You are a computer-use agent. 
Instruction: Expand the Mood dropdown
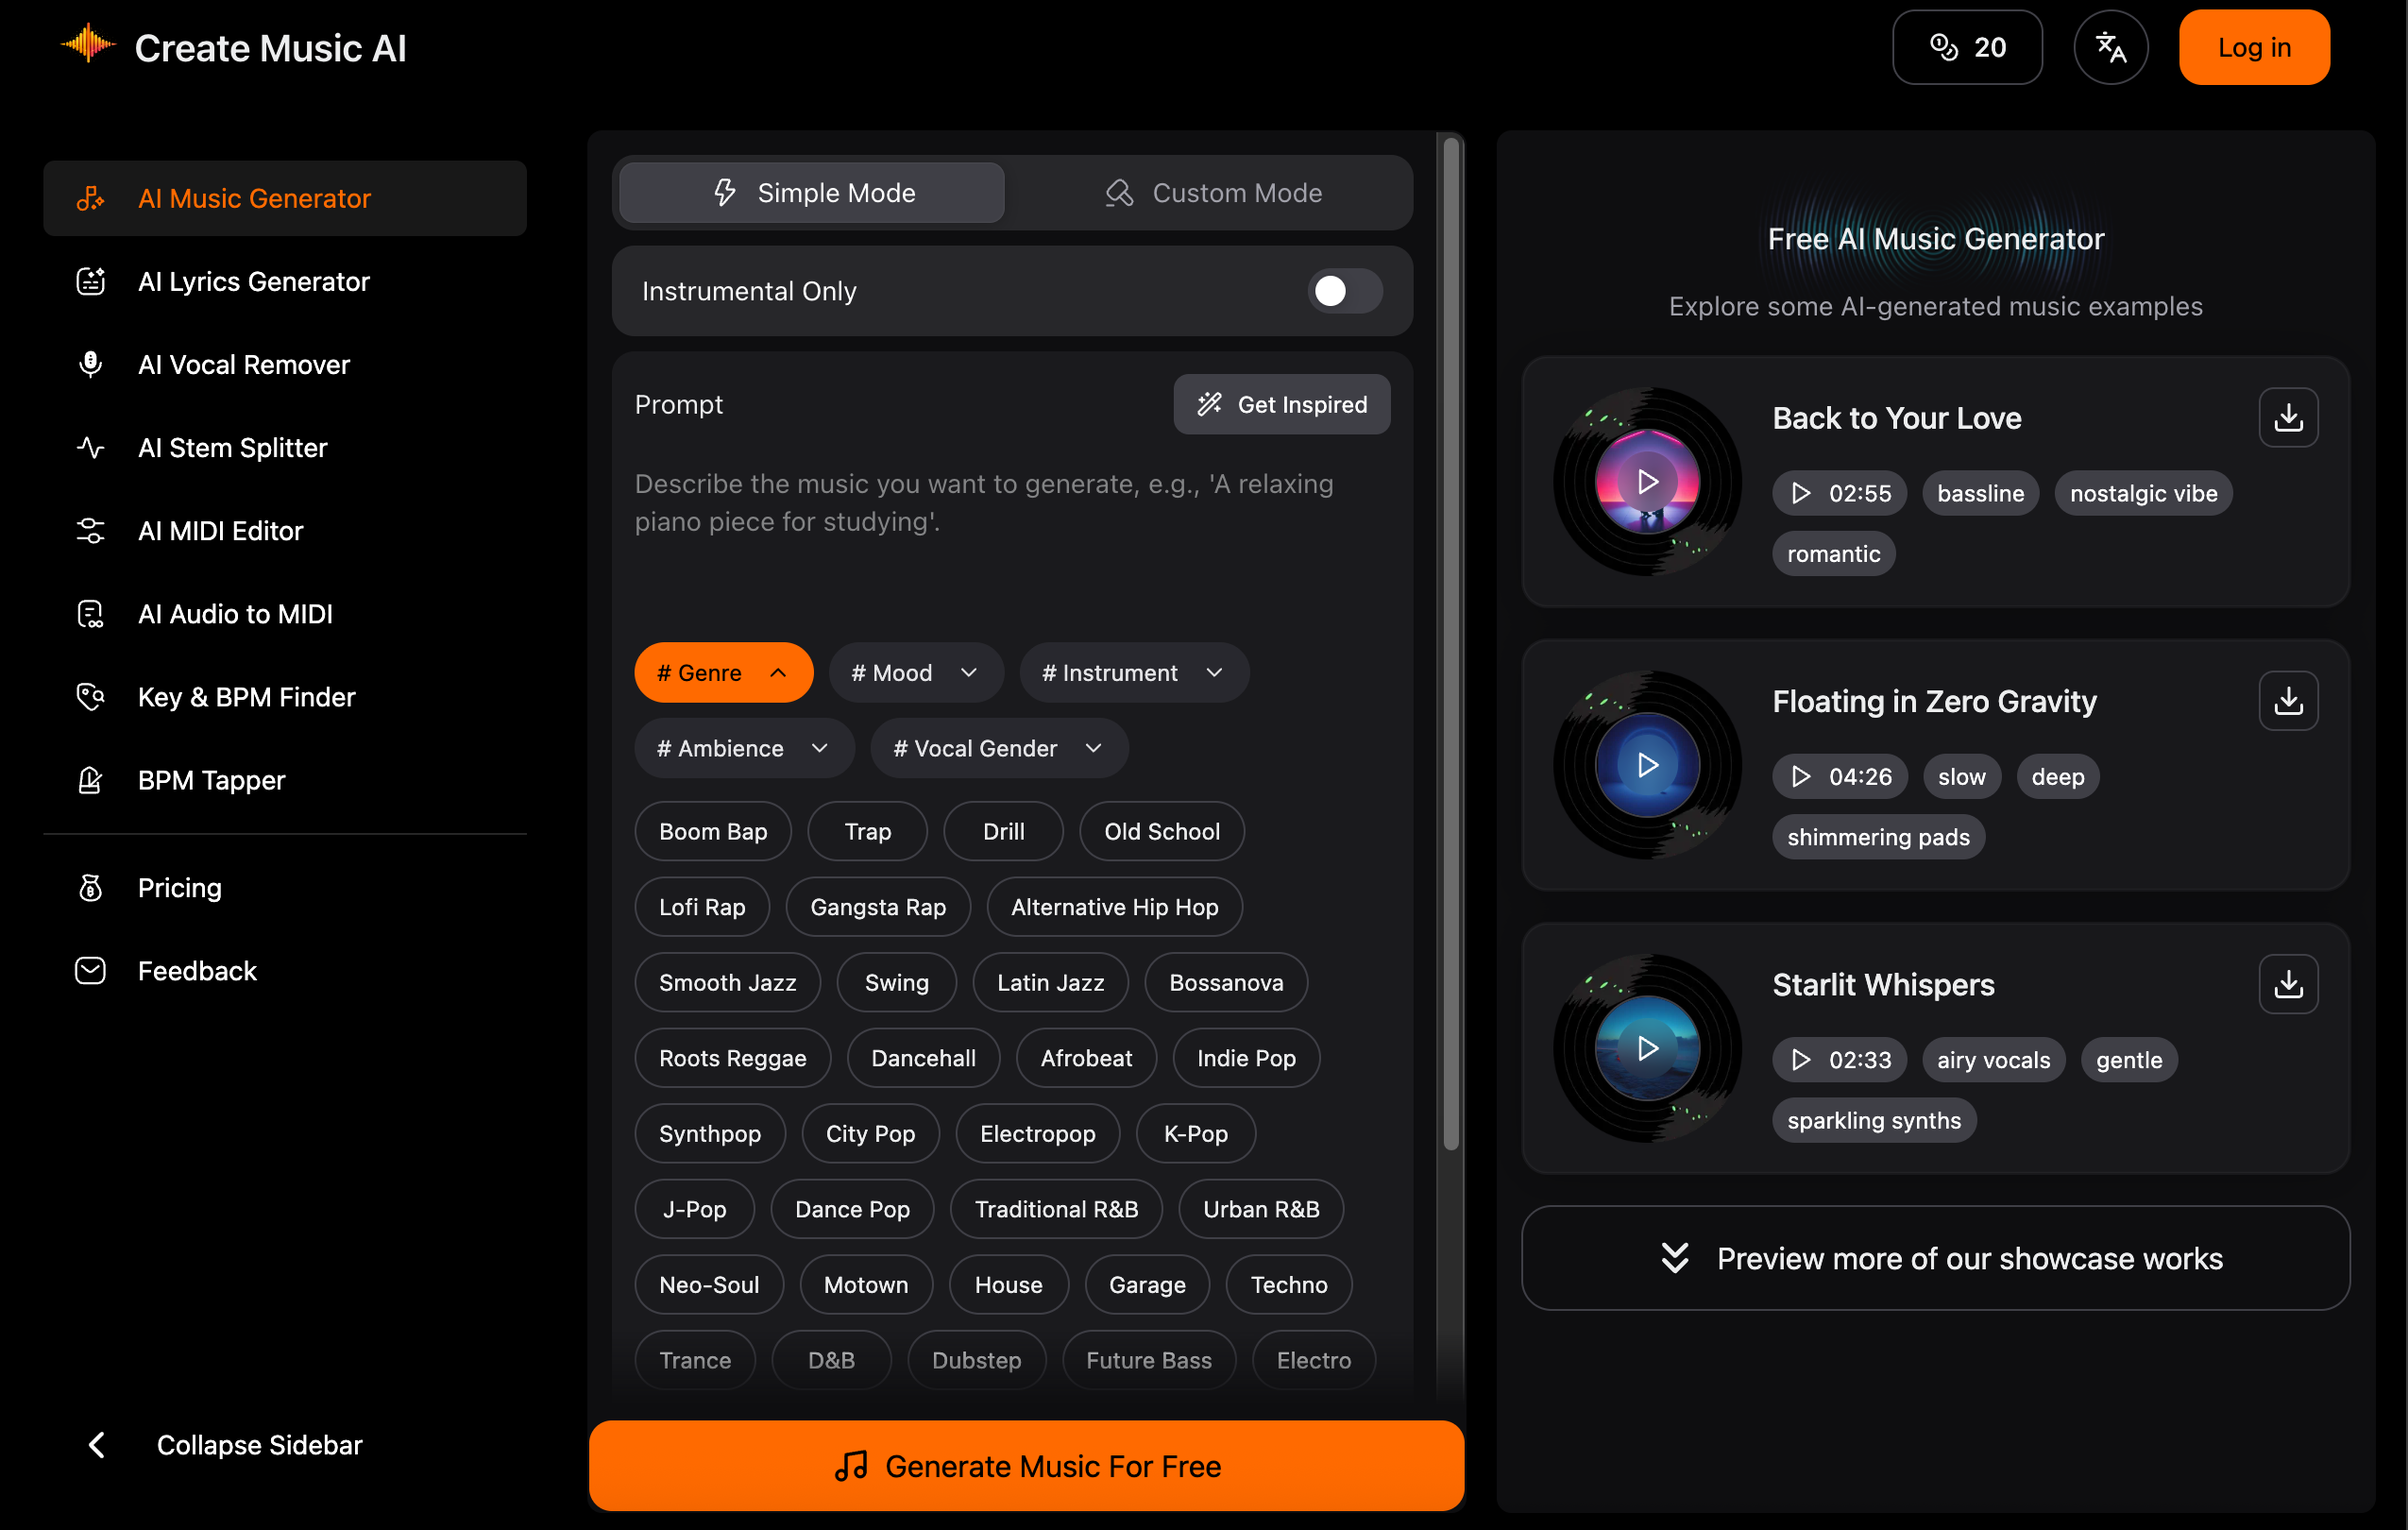(x=915, y=672)
